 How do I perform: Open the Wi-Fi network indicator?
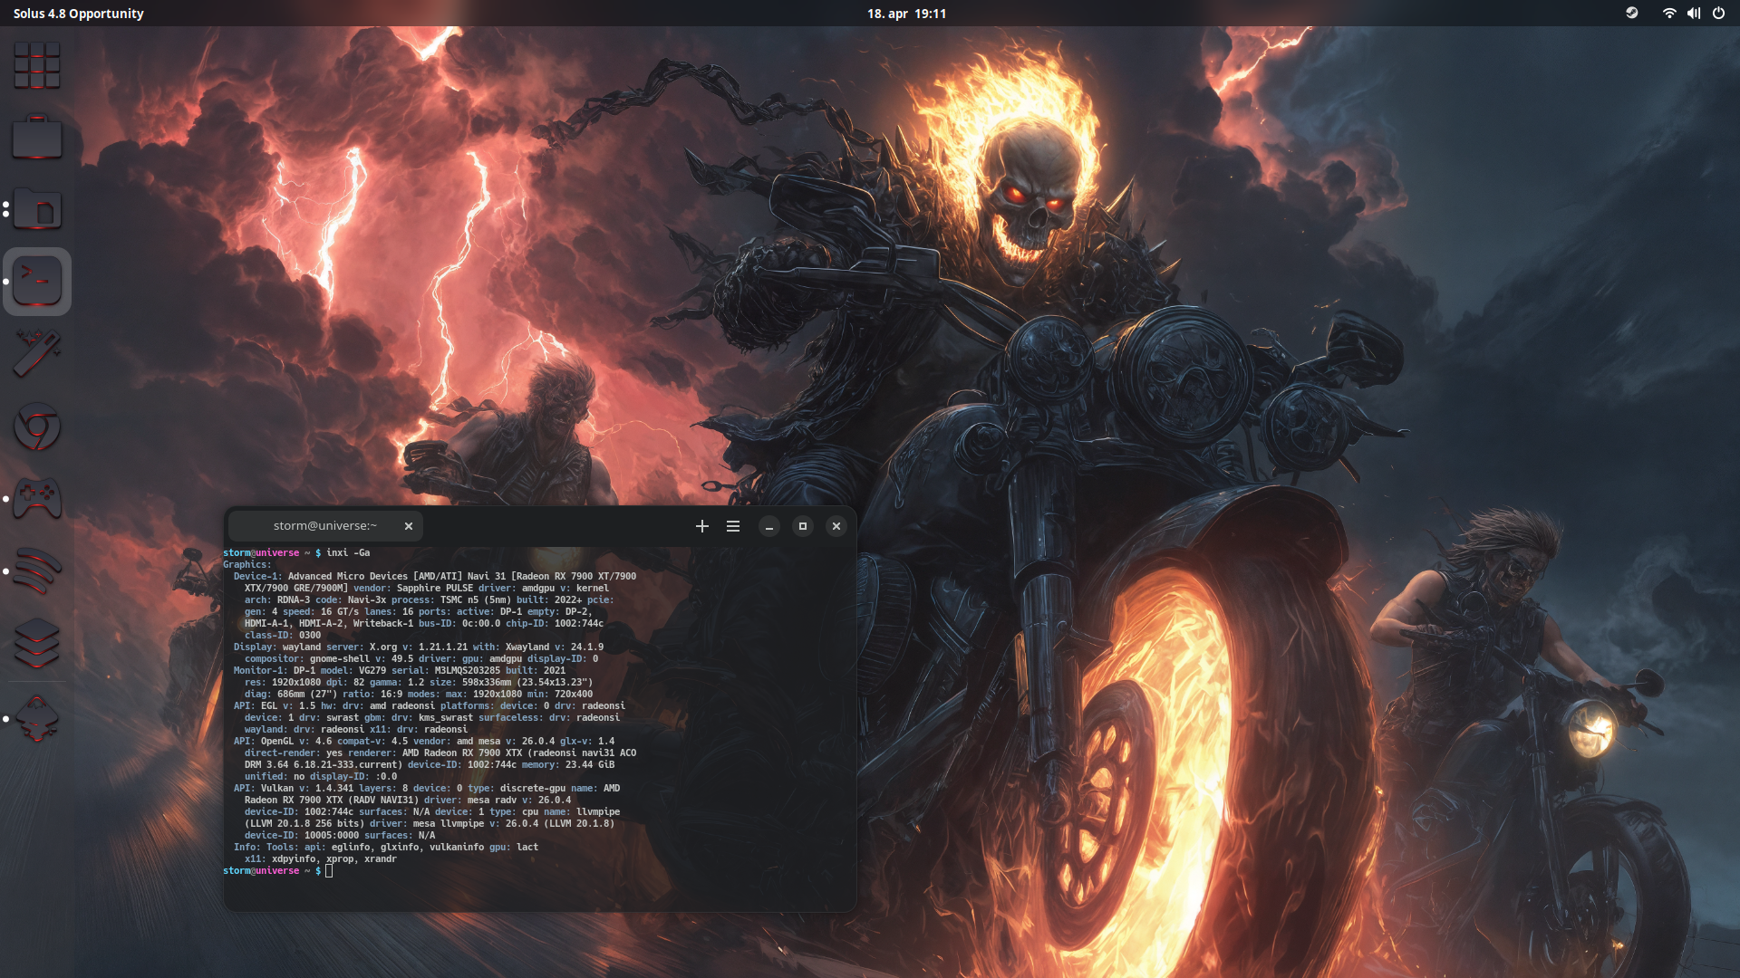pyautogui.click(x=1668, y=14)
